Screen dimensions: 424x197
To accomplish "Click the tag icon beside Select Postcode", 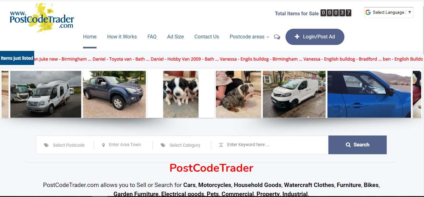I will tap(46, 145).
